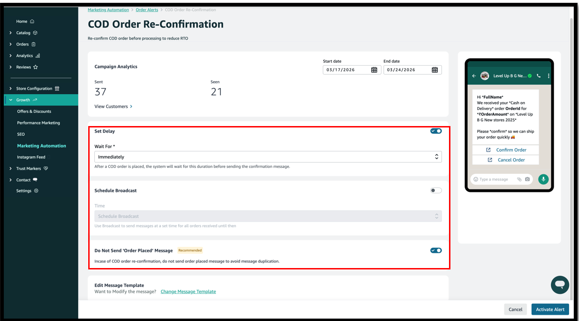Viewport: 579px width, 321px height.
Task: Go to Performance Marketing menu item
Action: [x=38, y=123]
